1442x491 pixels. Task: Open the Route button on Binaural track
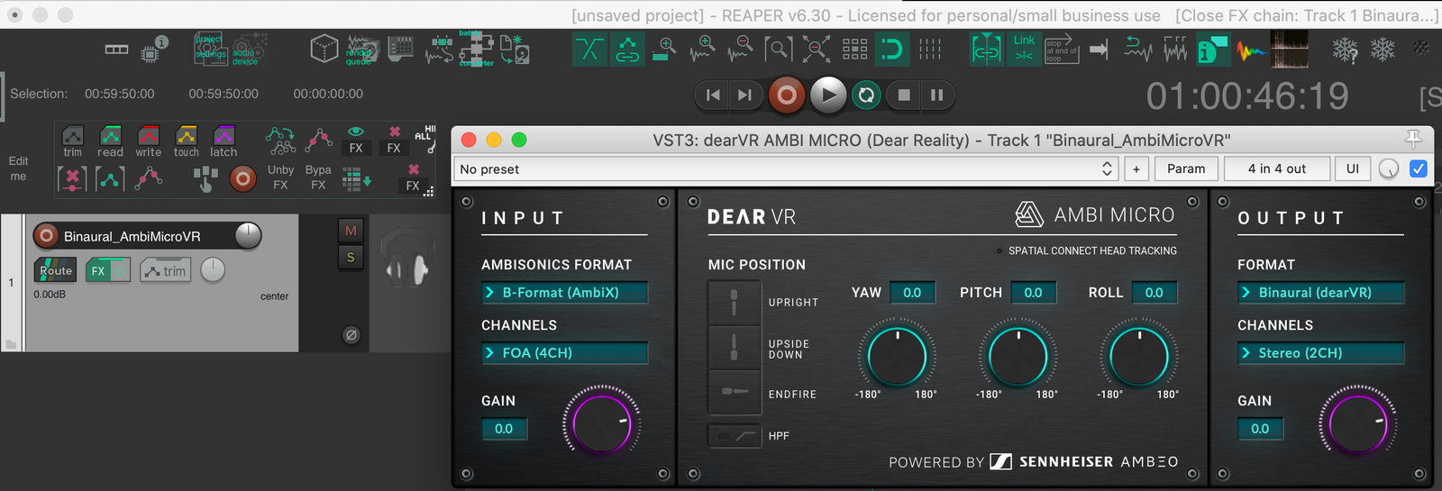click(55, 270)
